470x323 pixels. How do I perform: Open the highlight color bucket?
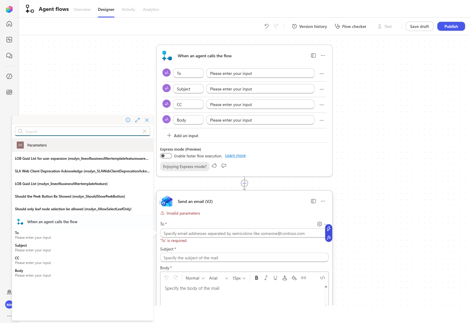(294, 278)
